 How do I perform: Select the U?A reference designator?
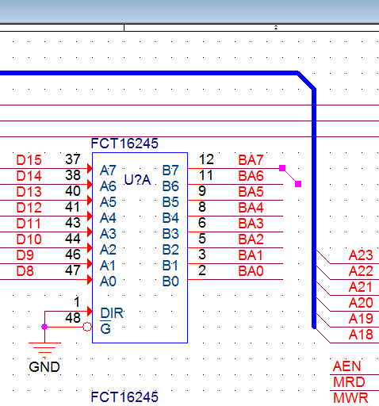[137, 180]
